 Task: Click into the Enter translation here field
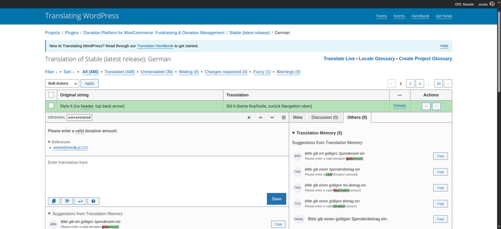point(166,175)
